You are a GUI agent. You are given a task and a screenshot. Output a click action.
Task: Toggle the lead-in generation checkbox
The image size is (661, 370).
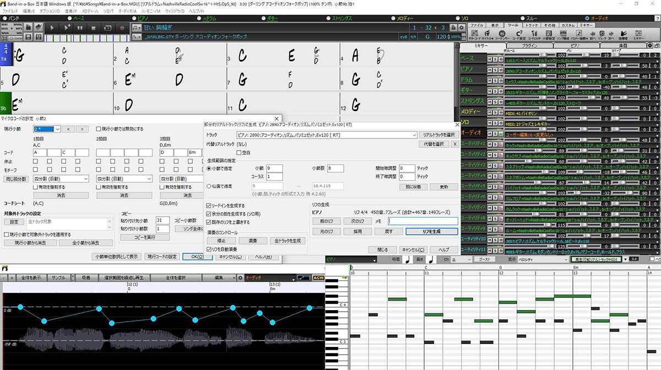point(209,205)
